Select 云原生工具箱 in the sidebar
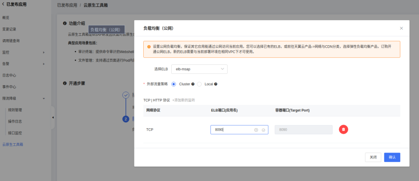The width and height of the screenshot is (419, 181). 13,144
